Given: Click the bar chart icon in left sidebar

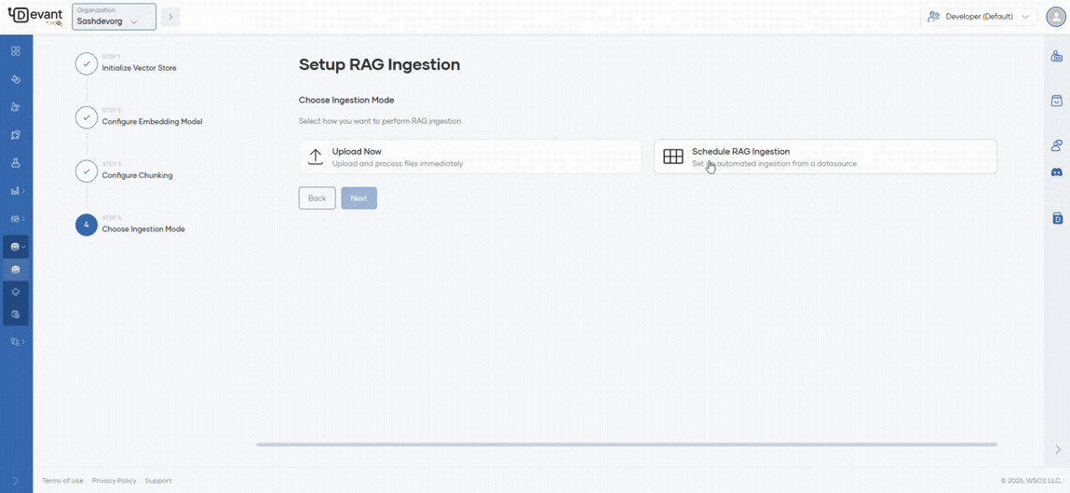Looking at the screenshot, I should [15, 191].
